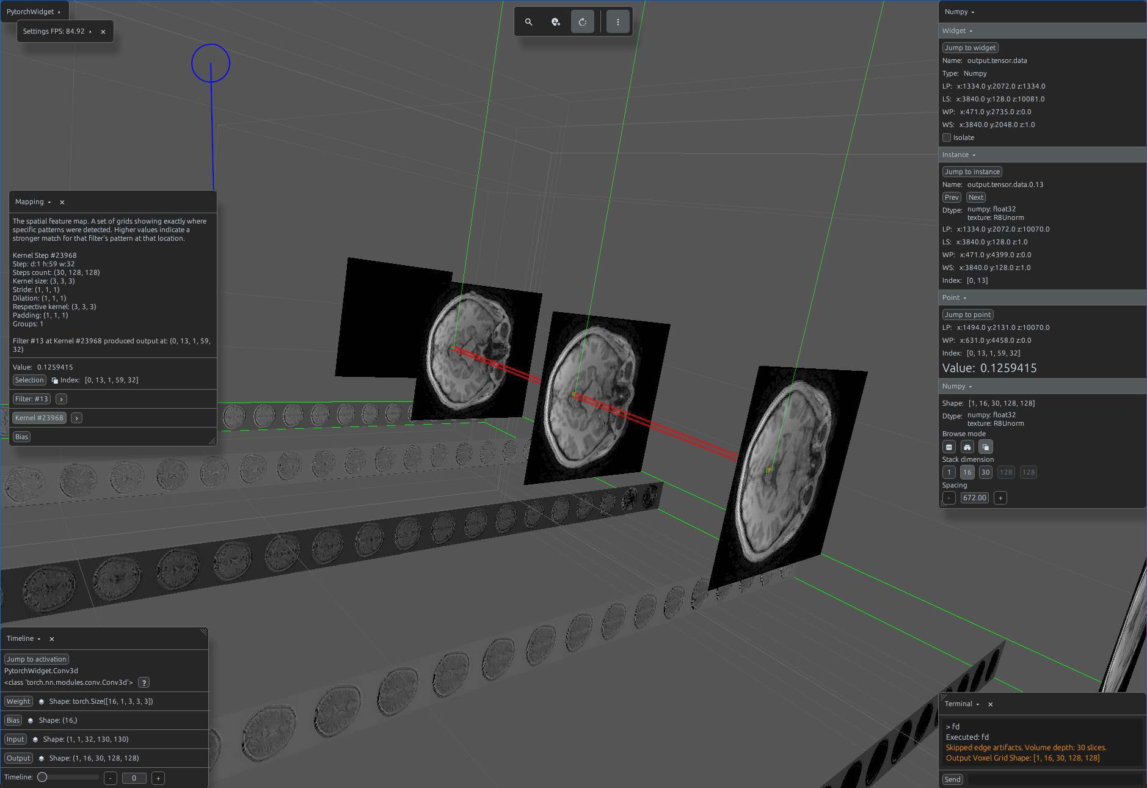
Task: Open the Timeline panel dropdown
Action: (39, 639)
